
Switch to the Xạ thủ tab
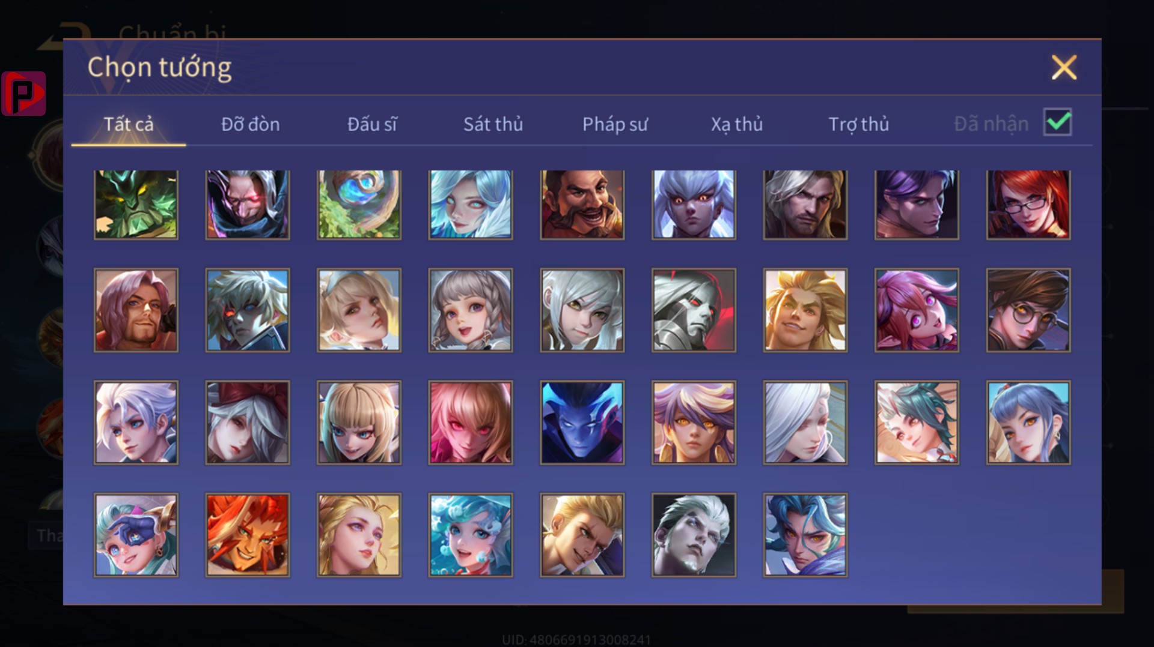coord(736,124)
